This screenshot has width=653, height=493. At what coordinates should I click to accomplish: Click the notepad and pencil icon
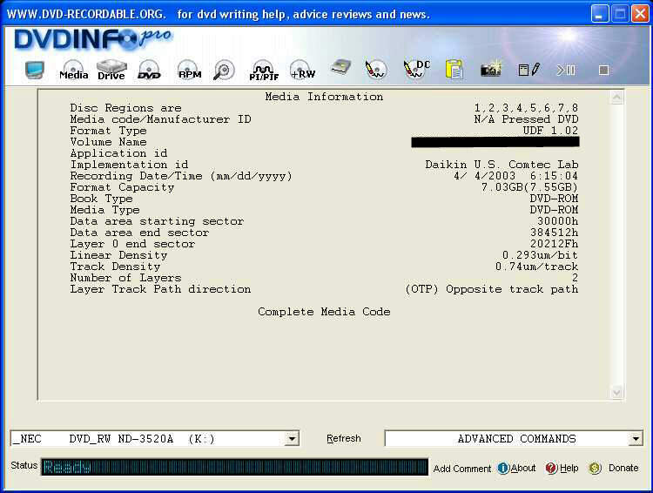[529, 70]
